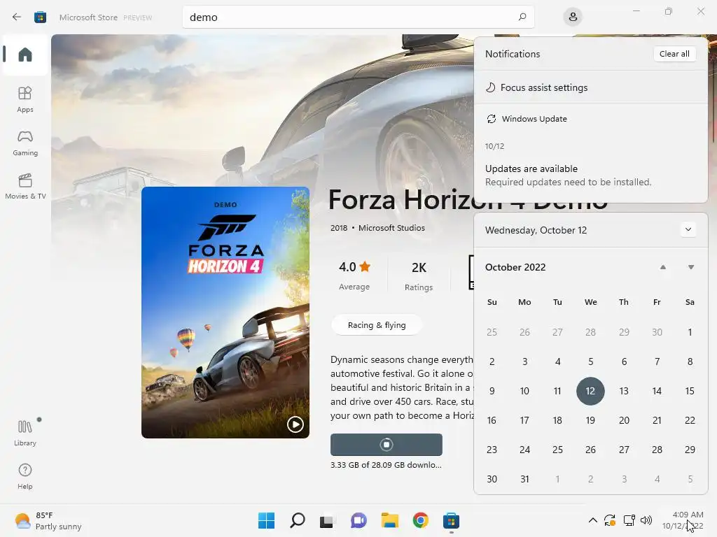Open Library in the sidebar

[x=25, y=433]
